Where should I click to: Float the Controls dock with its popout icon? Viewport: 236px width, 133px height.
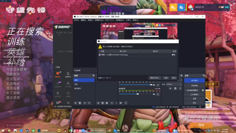tap(204, 76)
